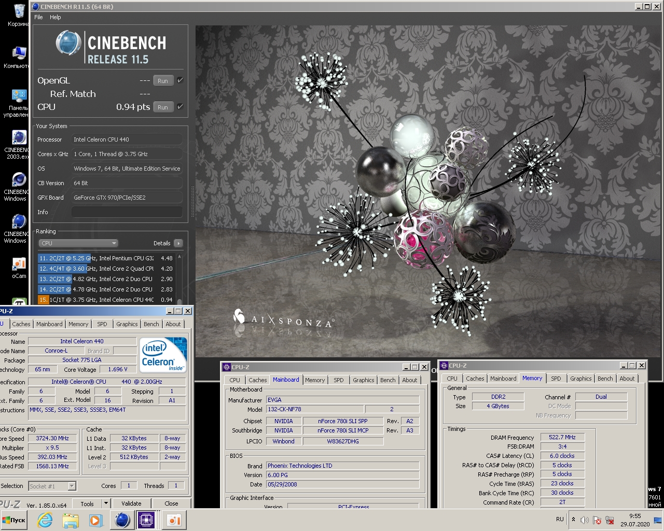Click the Intel Celeron inside logo

(x=163, y=355)
